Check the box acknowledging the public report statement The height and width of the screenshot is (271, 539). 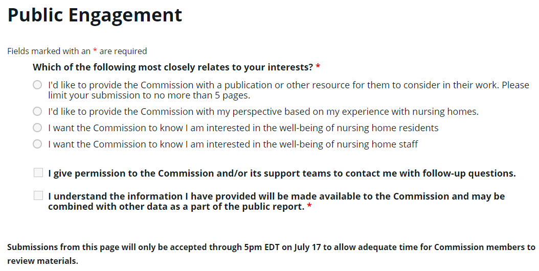(38, 195)
